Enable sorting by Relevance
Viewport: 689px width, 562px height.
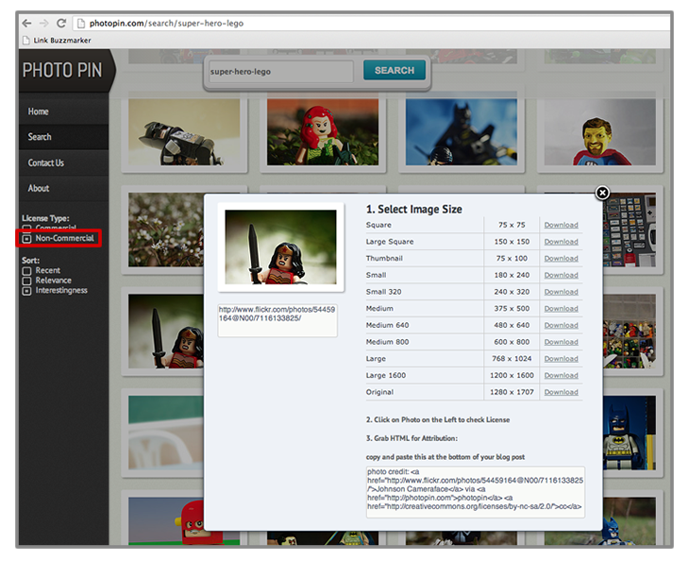coord(26,281)
